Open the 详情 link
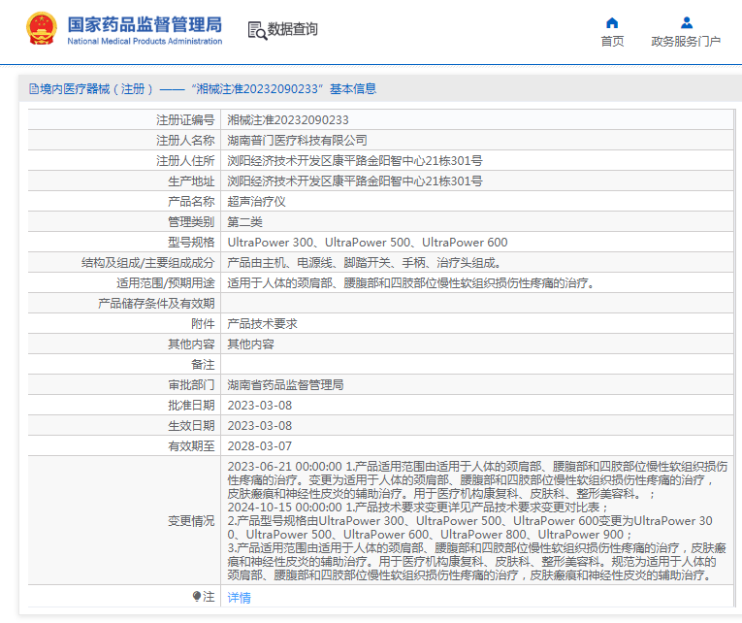 [239, 598]
